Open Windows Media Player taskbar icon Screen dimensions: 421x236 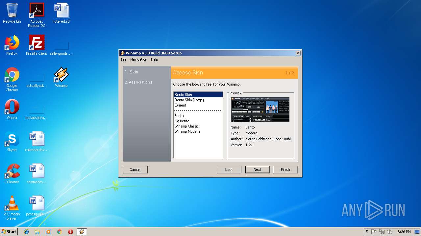[48, 232]
